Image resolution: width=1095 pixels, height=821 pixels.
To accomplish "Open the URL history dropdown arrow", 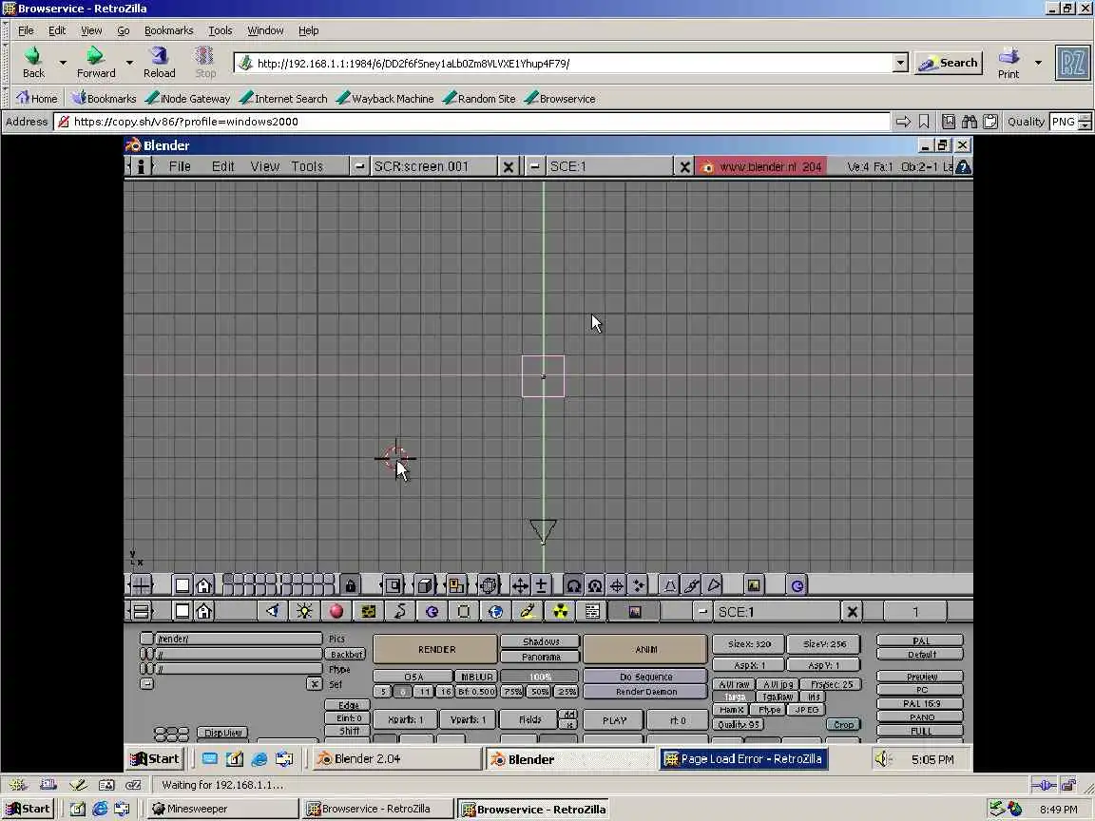I will point(900,63).
